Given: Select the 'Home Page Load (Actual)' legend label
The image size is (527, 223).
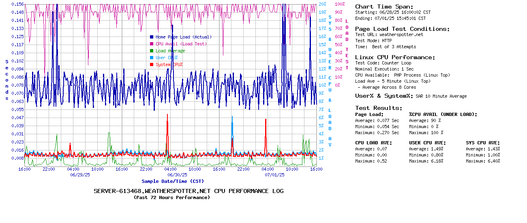Looking at the screenshot, I should click(183, 37).
